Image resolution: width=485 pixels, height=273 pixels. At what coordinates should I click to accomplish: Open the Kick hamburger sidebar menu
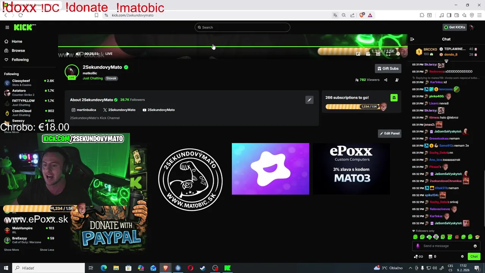coord(7,27)
